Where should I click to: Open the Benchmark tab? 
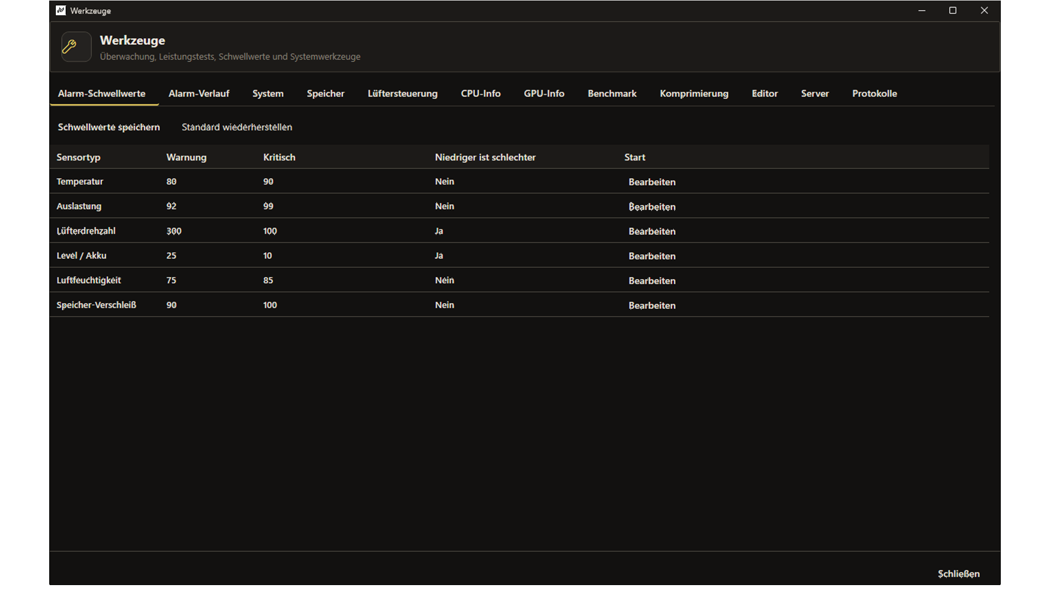point(612,93)
